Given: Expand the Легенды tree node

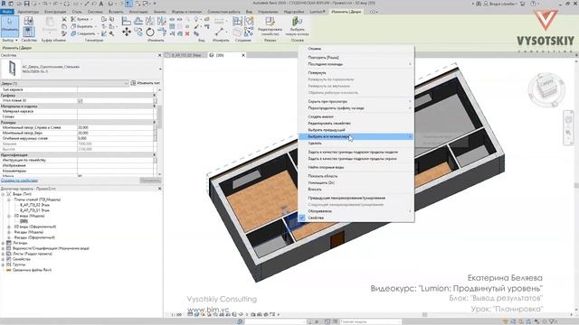Looking at the screenshot, I should 4,243.
